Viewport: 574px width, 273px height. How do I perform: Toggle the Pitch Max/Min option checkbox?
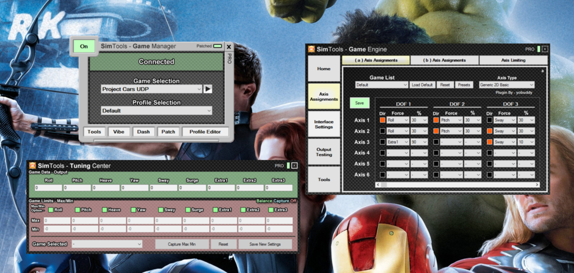(x=77, y=210)
